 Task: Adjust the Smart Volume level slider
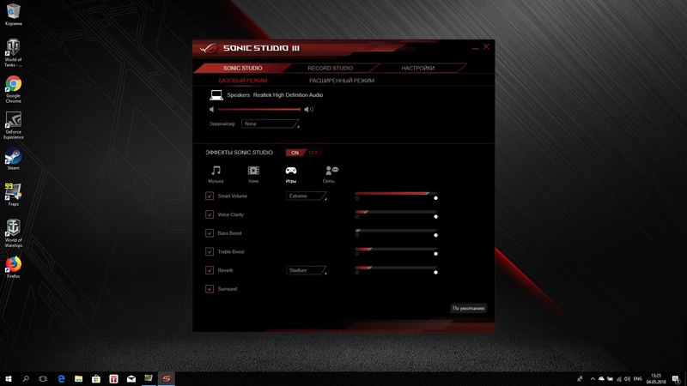pyautogui.click(x=396, y=194)
